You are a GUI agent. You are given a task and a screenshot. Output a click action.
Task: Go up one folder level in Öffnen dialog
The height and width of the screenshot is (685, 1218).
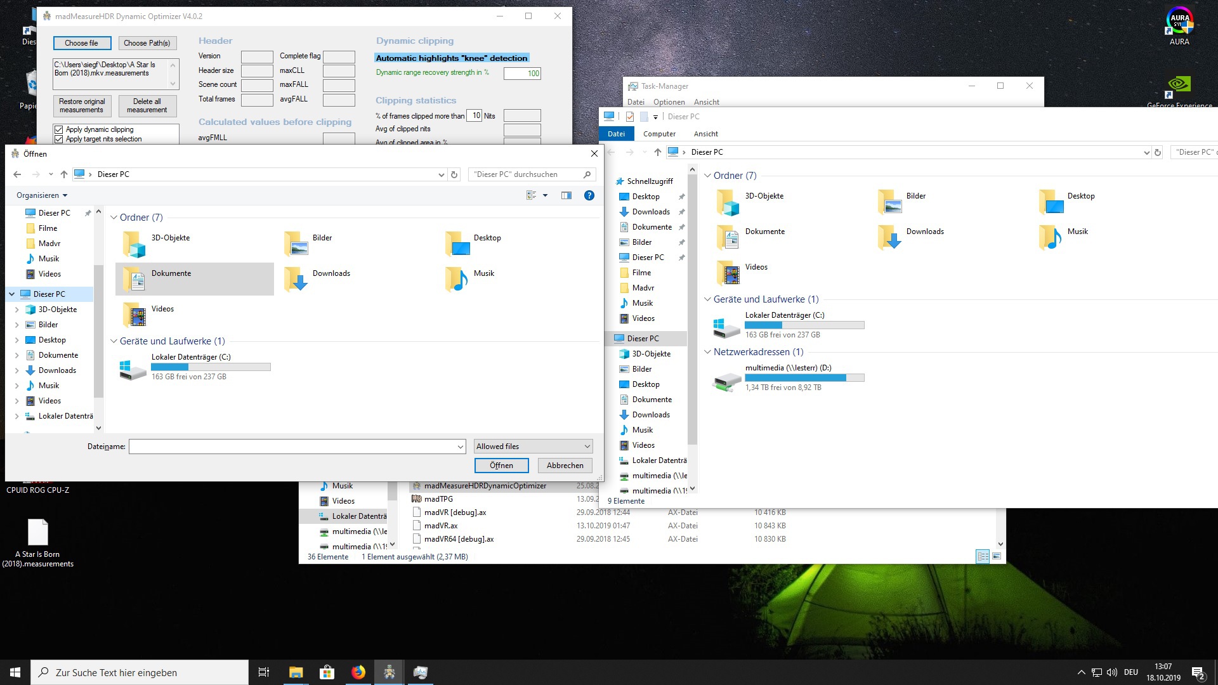click(x=64, y=174)
